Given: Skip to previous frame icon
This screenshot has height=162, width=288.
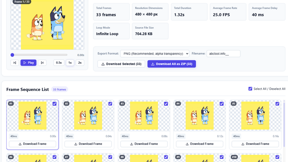Looking at the screenshot, I should coord(15,63).
